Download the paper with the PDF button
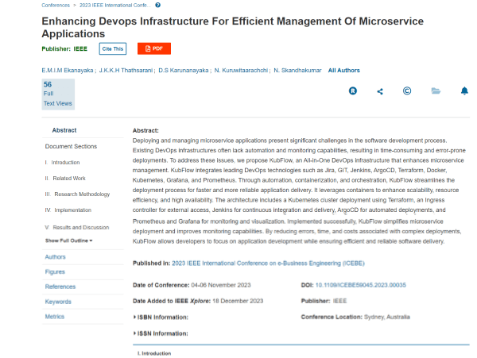 pos(153,48)
